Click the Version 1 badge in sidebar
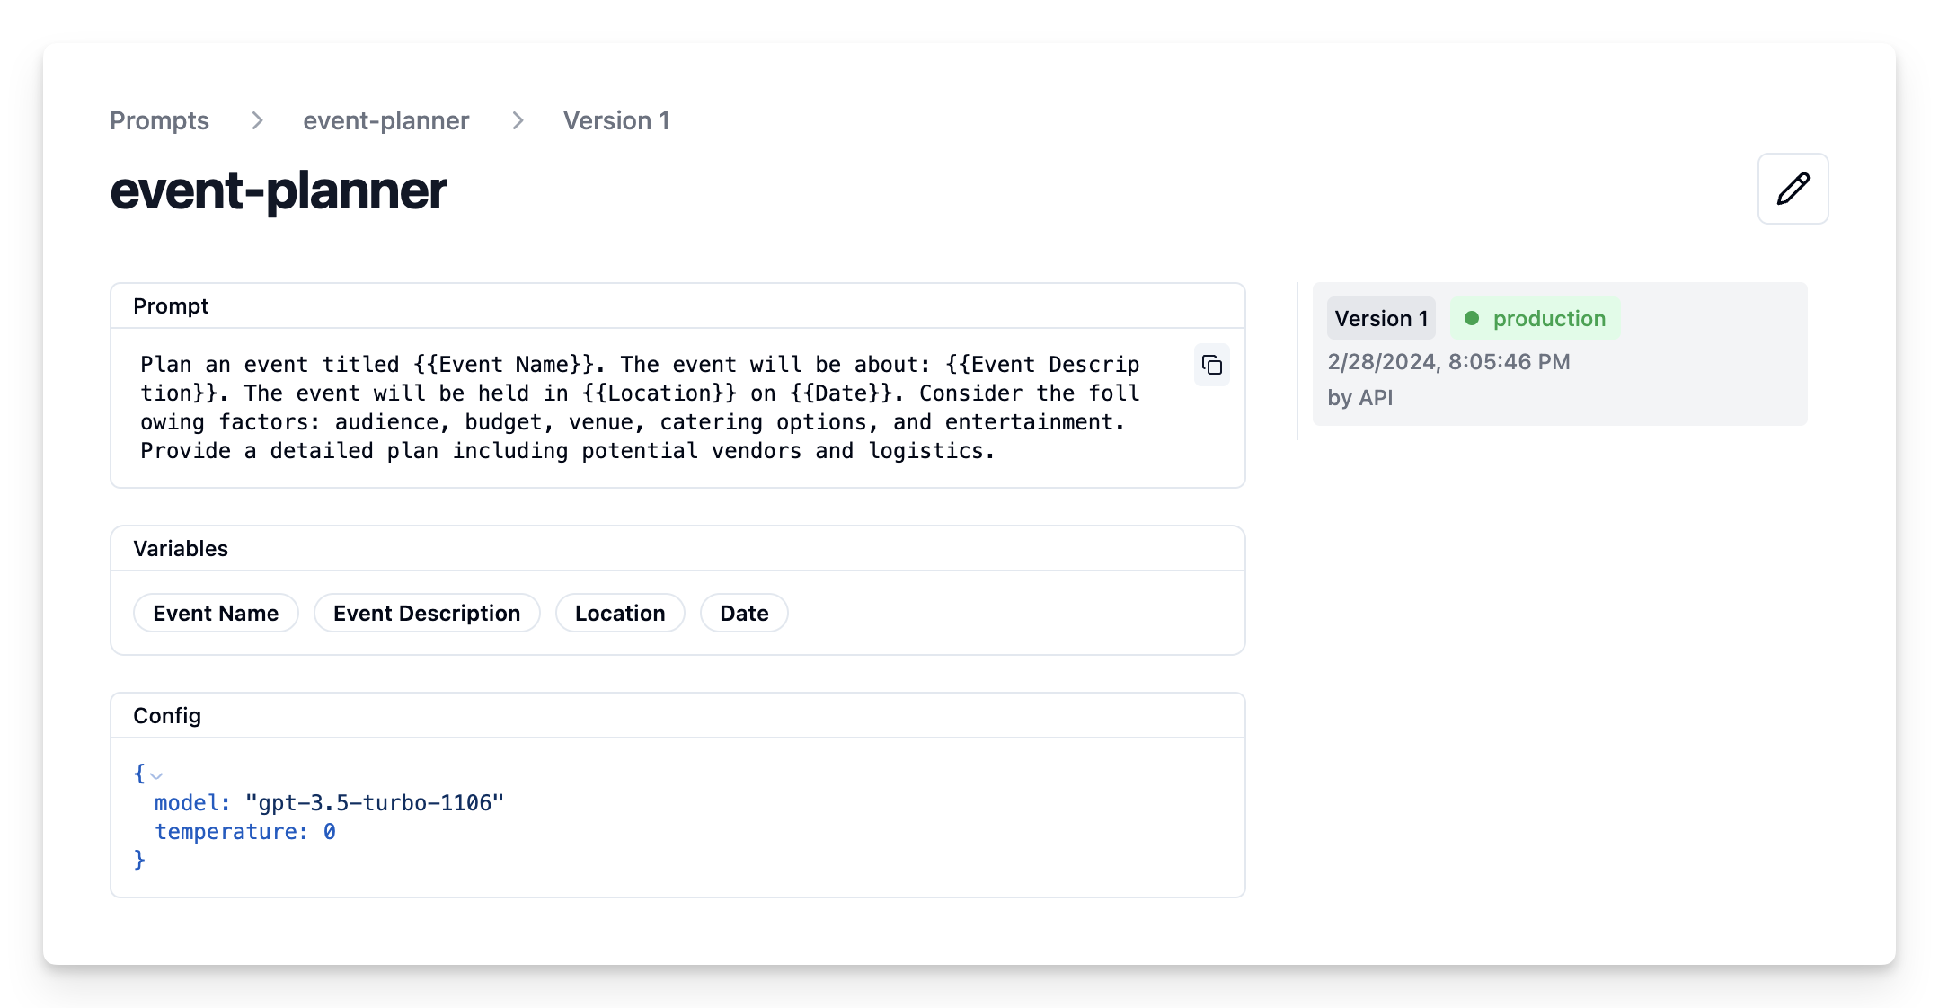The height and width of the screenshot is (1008, 1939). tap(1381, 318)
